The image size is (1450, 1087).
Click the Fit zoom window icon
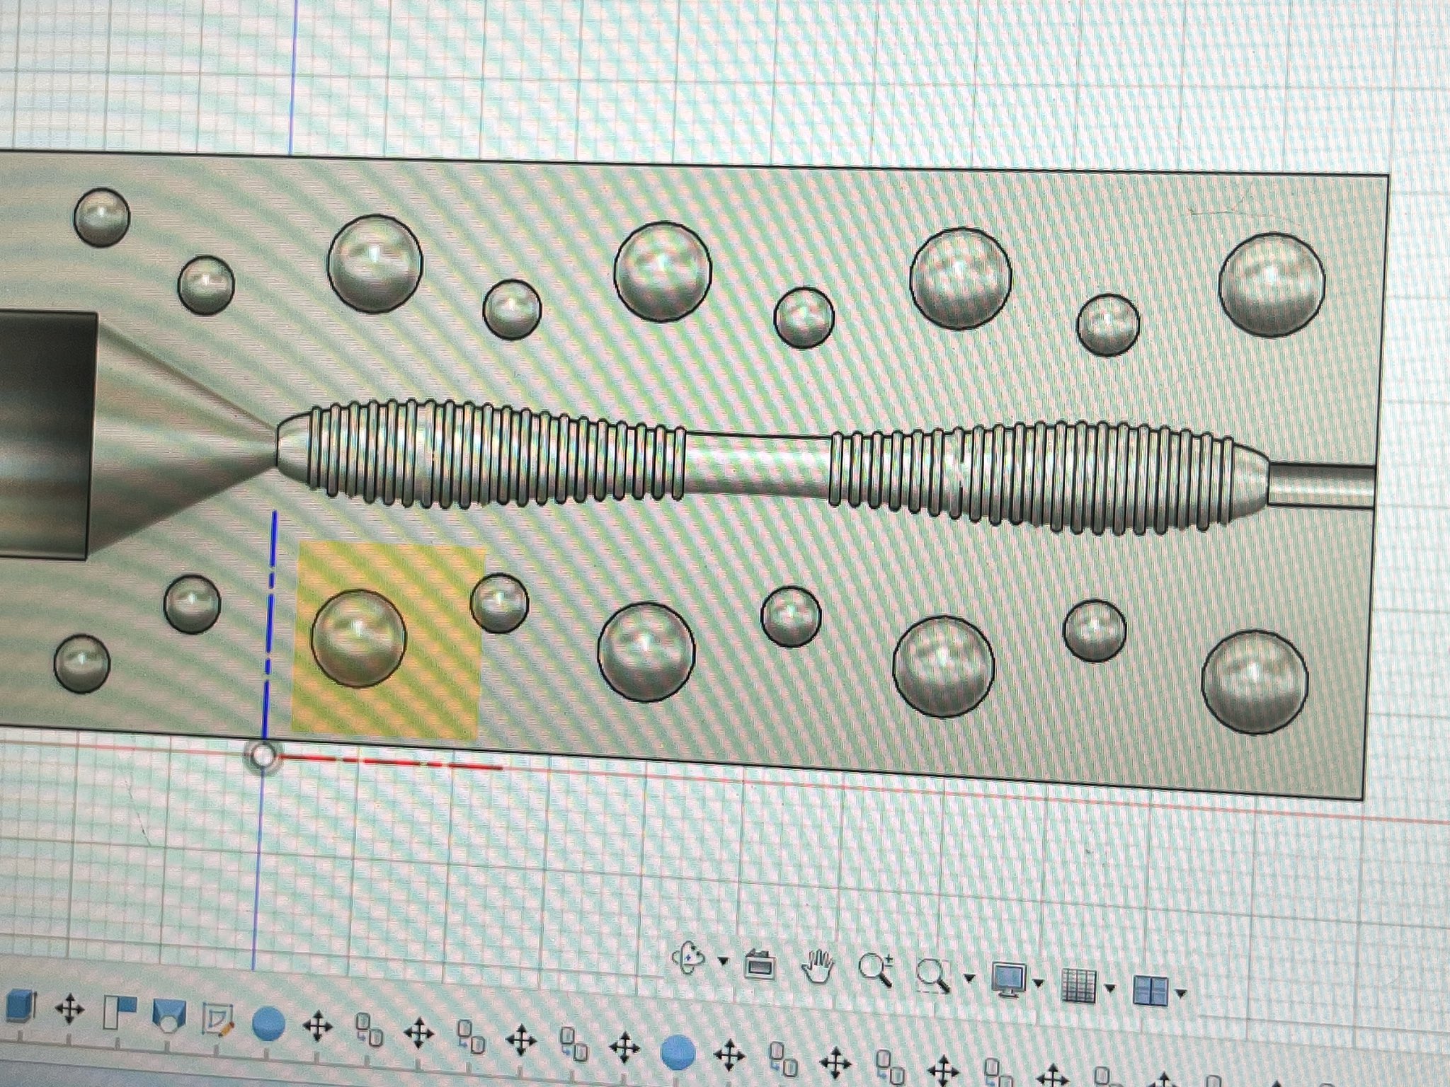(x=932, y=976)
